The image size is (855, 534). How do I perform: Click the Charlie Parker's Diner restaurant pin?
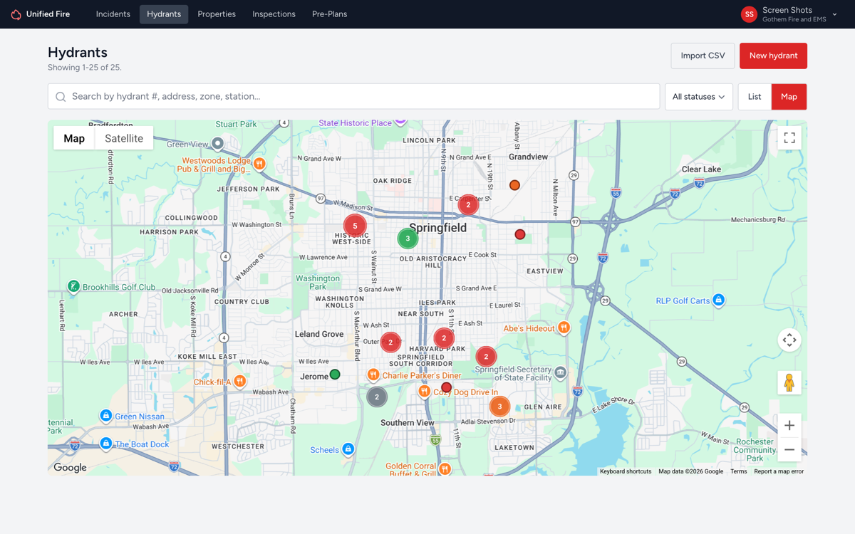pos(373,375)
